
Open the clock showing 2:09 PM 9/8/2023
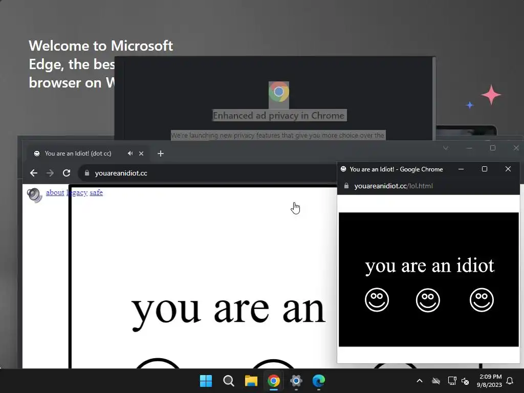click(490, 381)
